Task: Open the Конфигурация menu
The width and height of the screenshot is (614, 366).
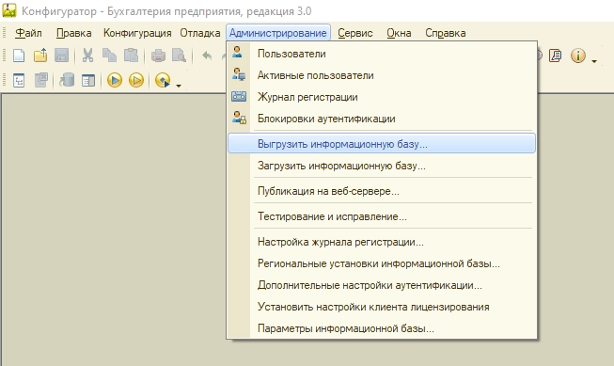Action: [x=137, y=33]
